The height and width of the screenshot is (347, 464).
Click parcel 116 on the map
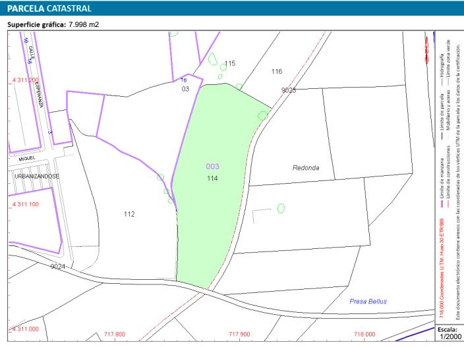point(277,71)
